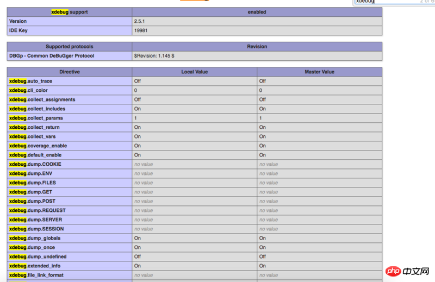Select the xdebug.extended_info directive

70,266
